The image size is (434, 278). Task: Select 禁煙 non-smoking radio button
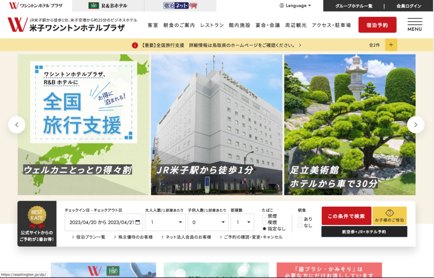coord(264,216)
